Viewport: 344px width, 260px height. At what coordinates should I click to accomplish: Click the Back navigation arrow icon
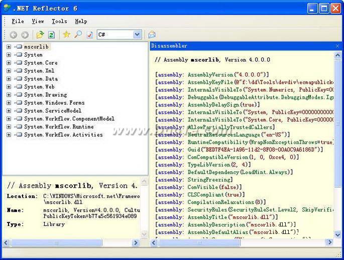coord(13,35)
